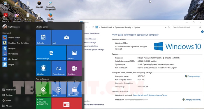Select Intel Pentium processor value text
204x109 pixels.
(x=159, y=58)
